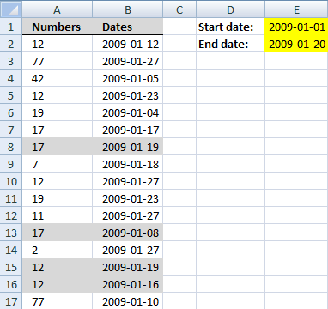The image size is (328, 309).
Task: Select row 1 header
Action: [x=11, y=27]
